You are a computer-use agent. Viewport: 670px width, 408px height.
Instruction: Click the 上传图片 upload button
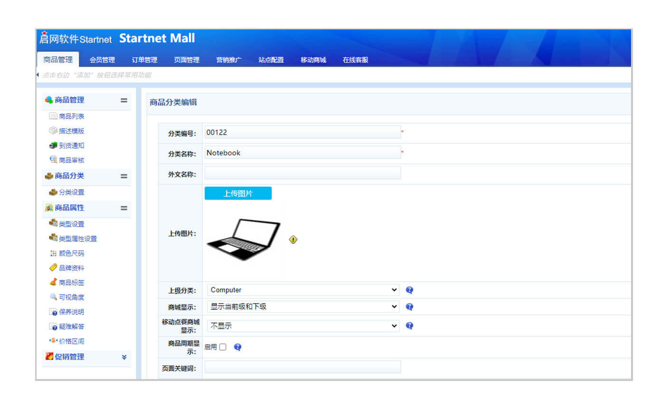click(x=238, y=194)
